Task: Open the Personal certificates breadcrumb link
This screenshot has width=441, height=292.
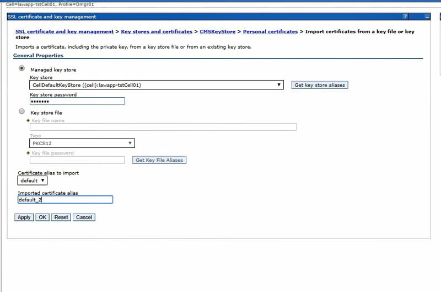Action: 270,31
